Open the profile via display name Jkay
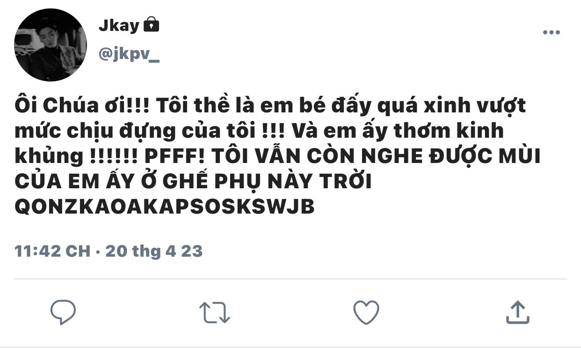This screenshot has width=581, height=348. (119, 25)
